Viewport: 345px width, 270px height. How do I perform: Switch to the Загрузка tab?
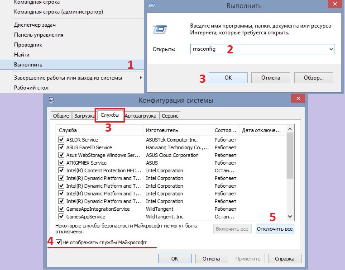84,116
